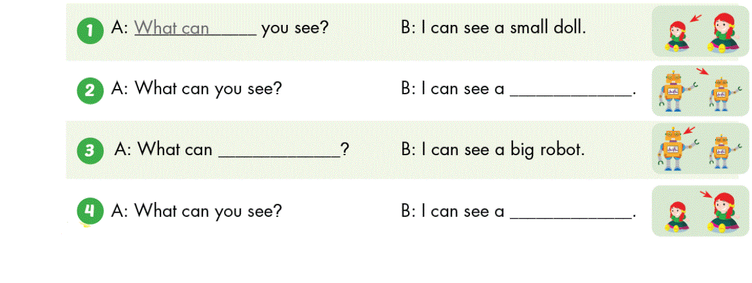This screenshot has width=752, height=283.
Task: Select the green number 3 badge
Action: (x=91, y=151)
